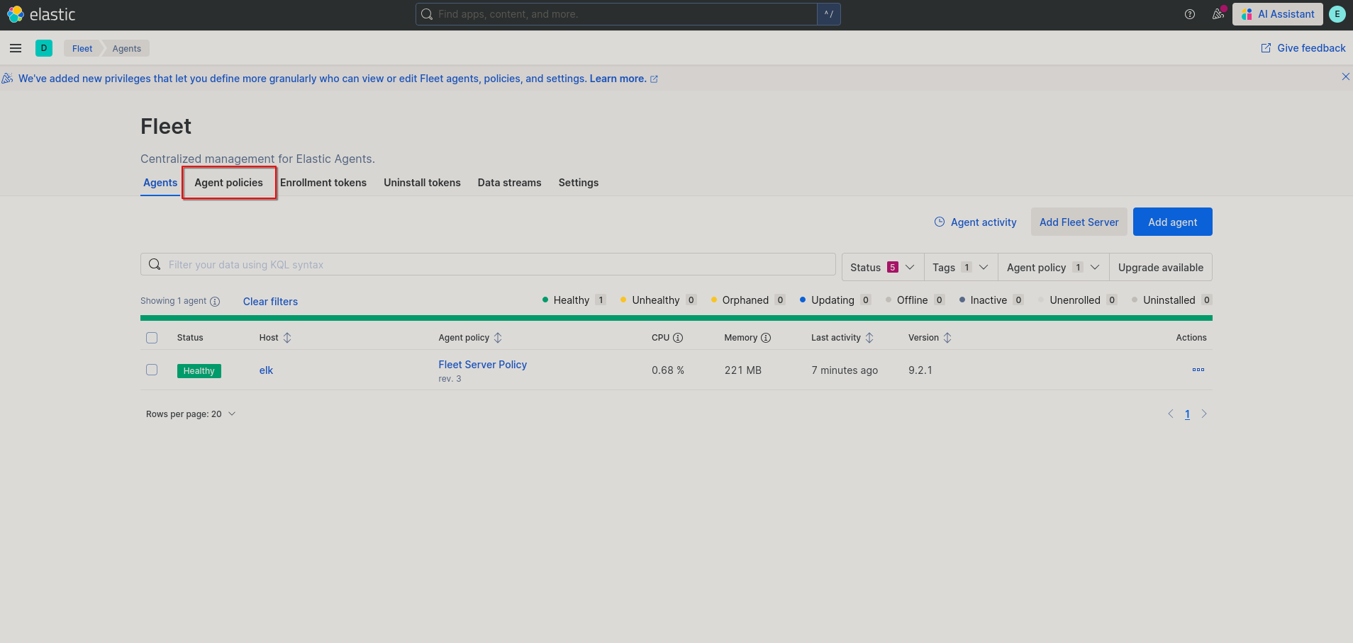Open the Fleet Settings tab
The height and width of the screenshot is (643, 1353).
tap(579, 183)
